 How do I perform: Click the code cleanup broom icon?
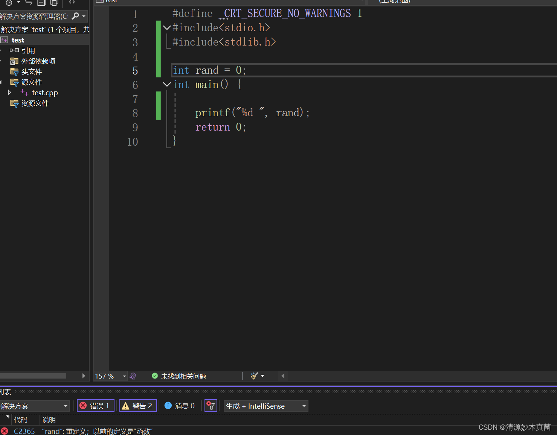tap(254, 376)
